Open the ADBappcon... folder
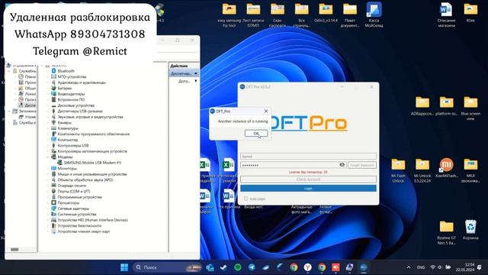 coord(422,106)
